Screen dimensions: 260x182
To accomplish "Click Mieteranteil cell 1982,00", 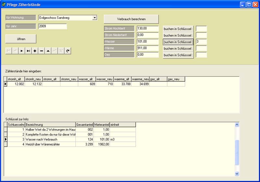I will (x=102, y=144).
